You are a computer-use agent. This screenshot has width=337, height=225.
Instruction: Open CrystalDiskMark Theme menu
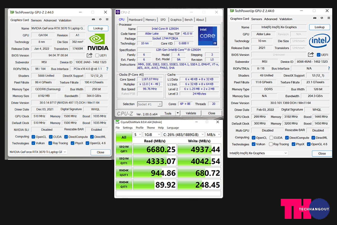(x=151, y=128)
